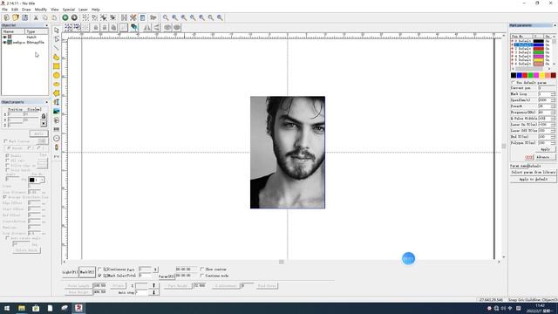
Task: Toggle visibility eye of Bitmapfile object
Action: [x=4, y=43]
